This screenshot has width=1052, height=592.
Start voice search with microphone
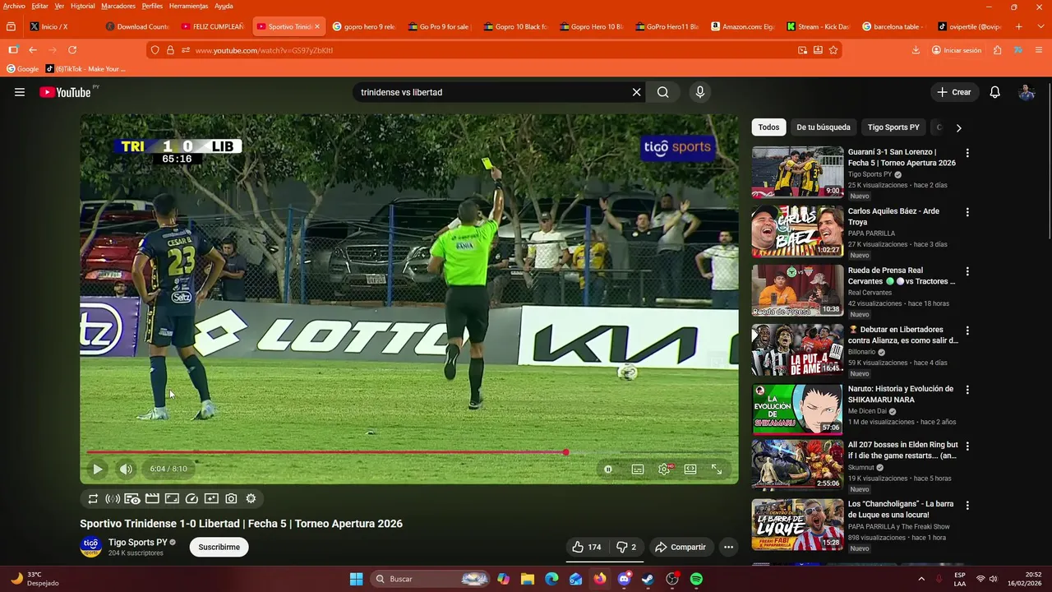pos(700,92)
